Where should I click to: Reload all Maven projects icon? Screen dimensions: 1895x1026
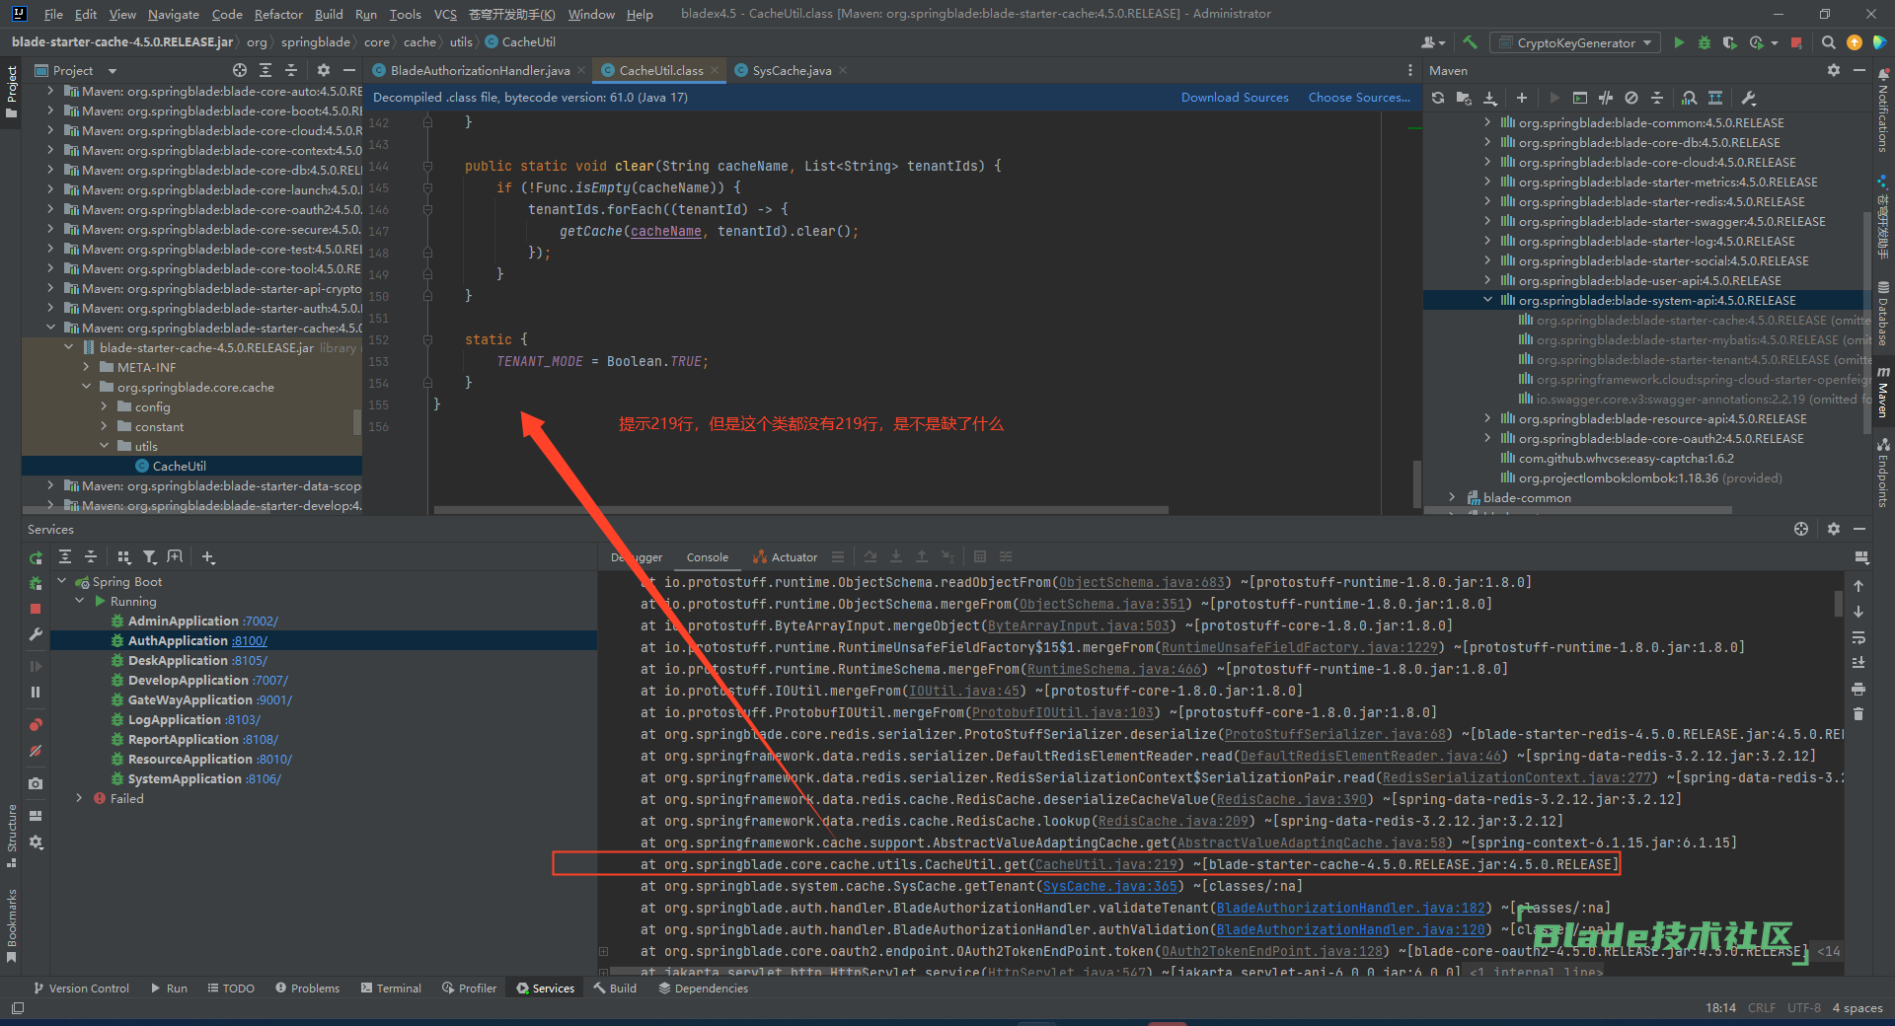coord(1438,98)
